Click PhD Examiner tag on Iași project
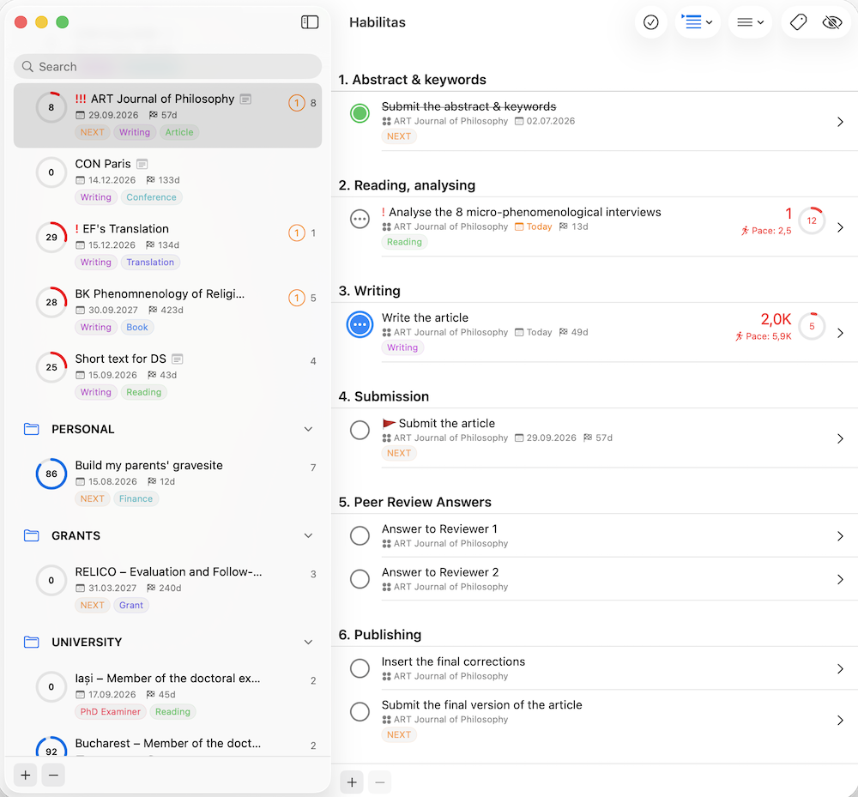The width and height of the screenshot is (858, 797). point(110,712)
